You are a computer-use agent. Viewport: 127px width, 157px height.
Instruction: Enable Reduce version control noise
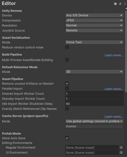click(x=67, y=47)
